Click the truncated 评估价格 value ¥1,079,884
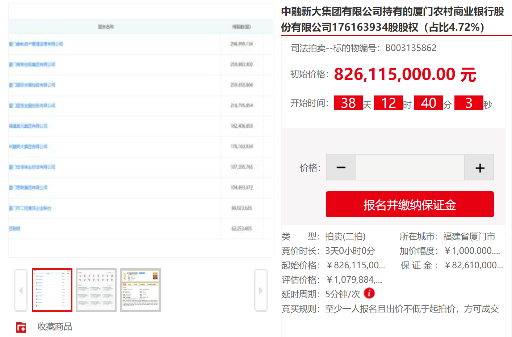The image size is (512, 337). [x=354, y=280]
